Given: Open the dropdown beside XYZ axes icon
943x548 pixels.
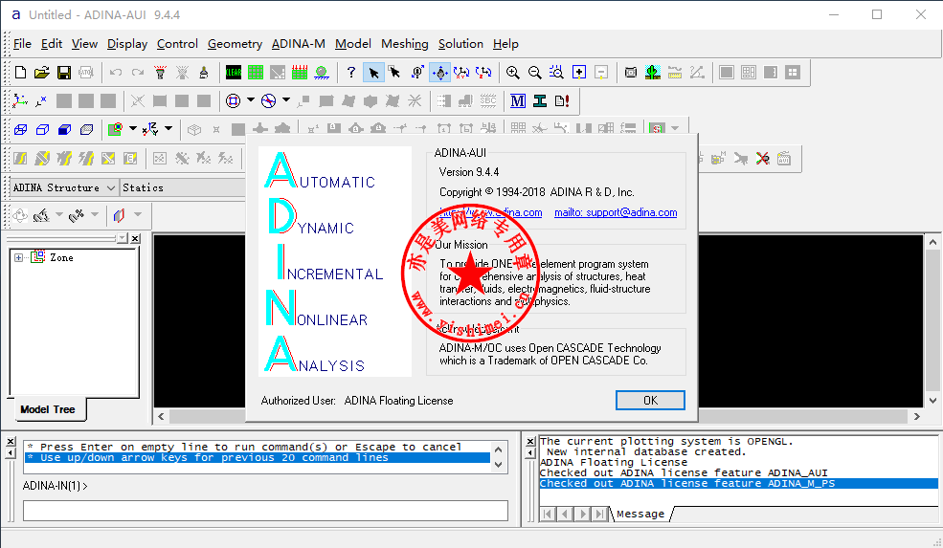Looking at the screenshot, I should [168, 128].
